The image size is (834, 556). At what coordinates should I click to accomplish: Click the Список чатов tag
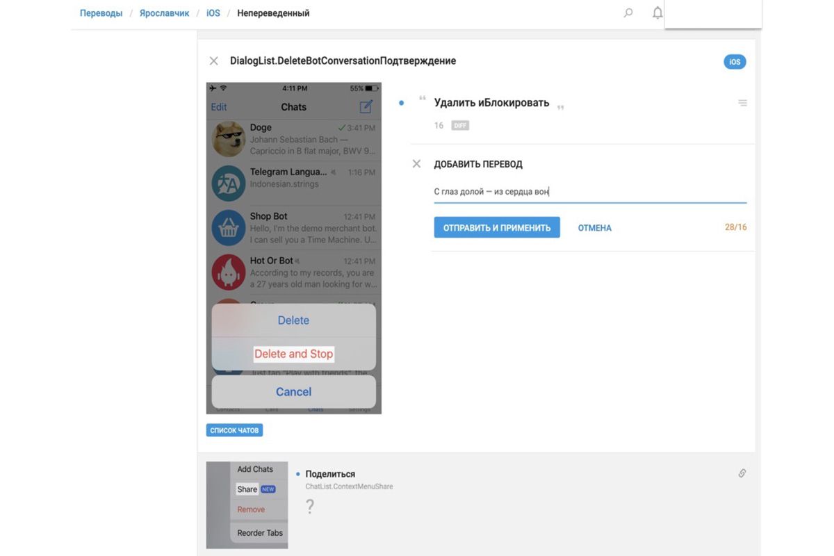tap(234, 431)
